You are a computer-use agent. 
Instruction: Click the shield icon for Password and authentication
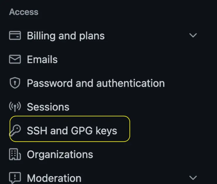[15, 83]
